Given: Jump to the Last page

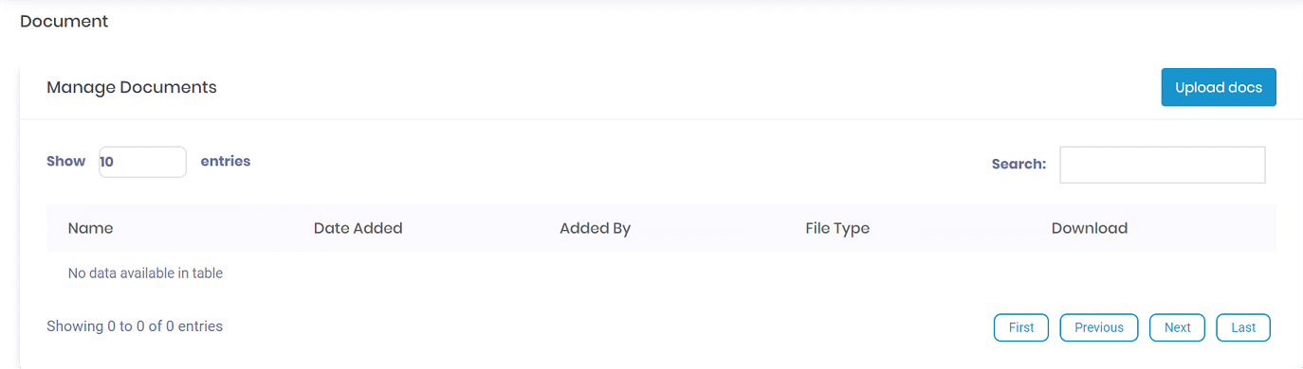Looking at the screenshot, I should [1243, 327].
